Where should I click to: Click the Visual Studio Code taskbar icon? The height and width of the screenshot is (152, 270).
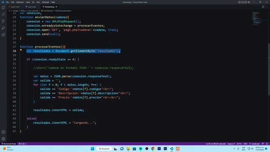coord(172,149)
